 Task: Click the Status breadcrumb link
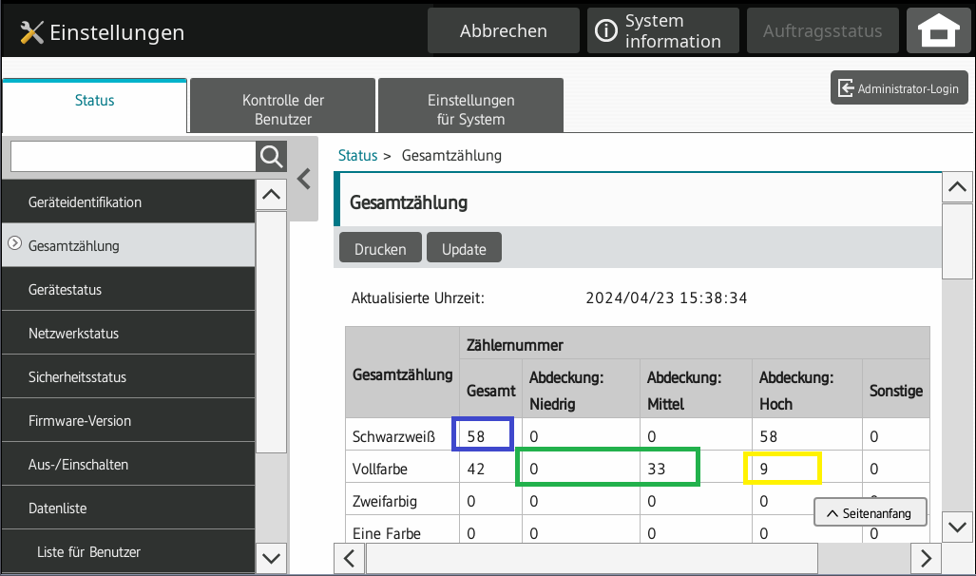(x=357, y=155)
